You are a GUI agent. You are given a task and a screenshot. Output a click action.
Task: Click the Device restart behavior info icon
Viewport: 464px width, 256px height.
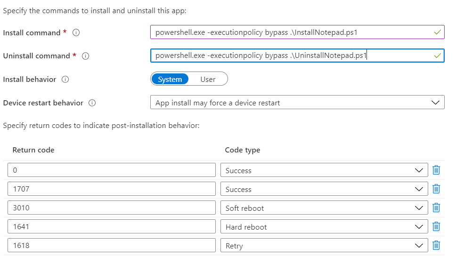[x=92, y=103]
